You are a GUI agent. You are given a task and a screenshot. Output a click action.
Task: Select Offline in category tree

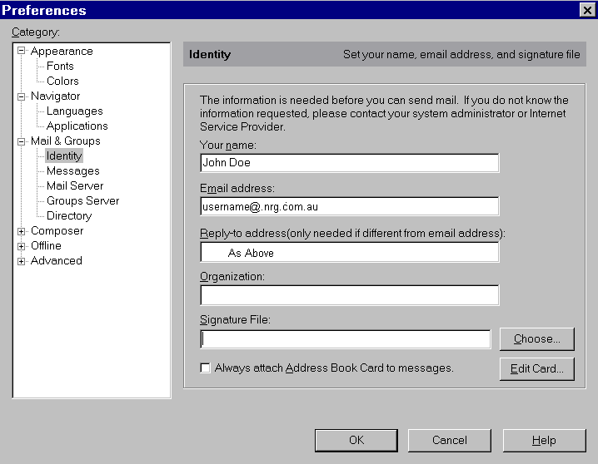[46, 245]
